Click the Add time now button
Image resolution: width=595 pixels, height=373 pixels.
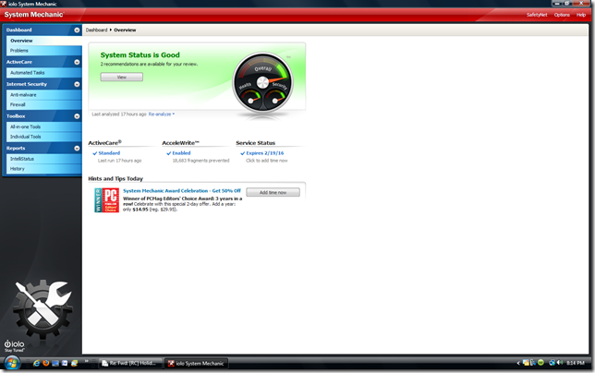(x=273, y=193)
